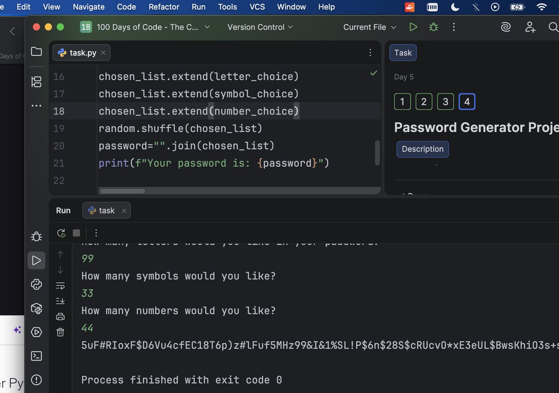Open the Python Packages tool window
The width and height of the screenshot is (559, 393).
tap(36, 308)
